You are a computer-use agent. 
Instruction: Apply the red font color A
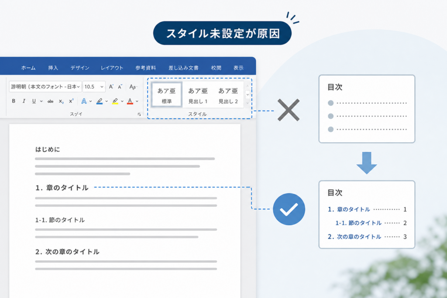tap(130, 101)
